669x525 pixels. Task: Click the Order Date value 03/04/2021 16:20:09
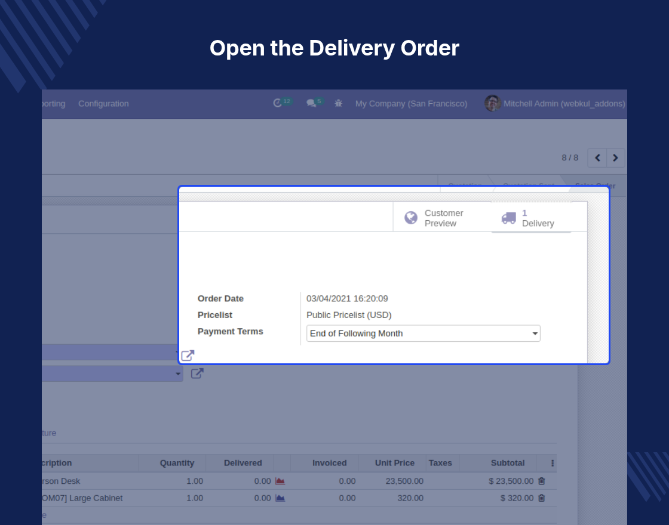[347, 299]
